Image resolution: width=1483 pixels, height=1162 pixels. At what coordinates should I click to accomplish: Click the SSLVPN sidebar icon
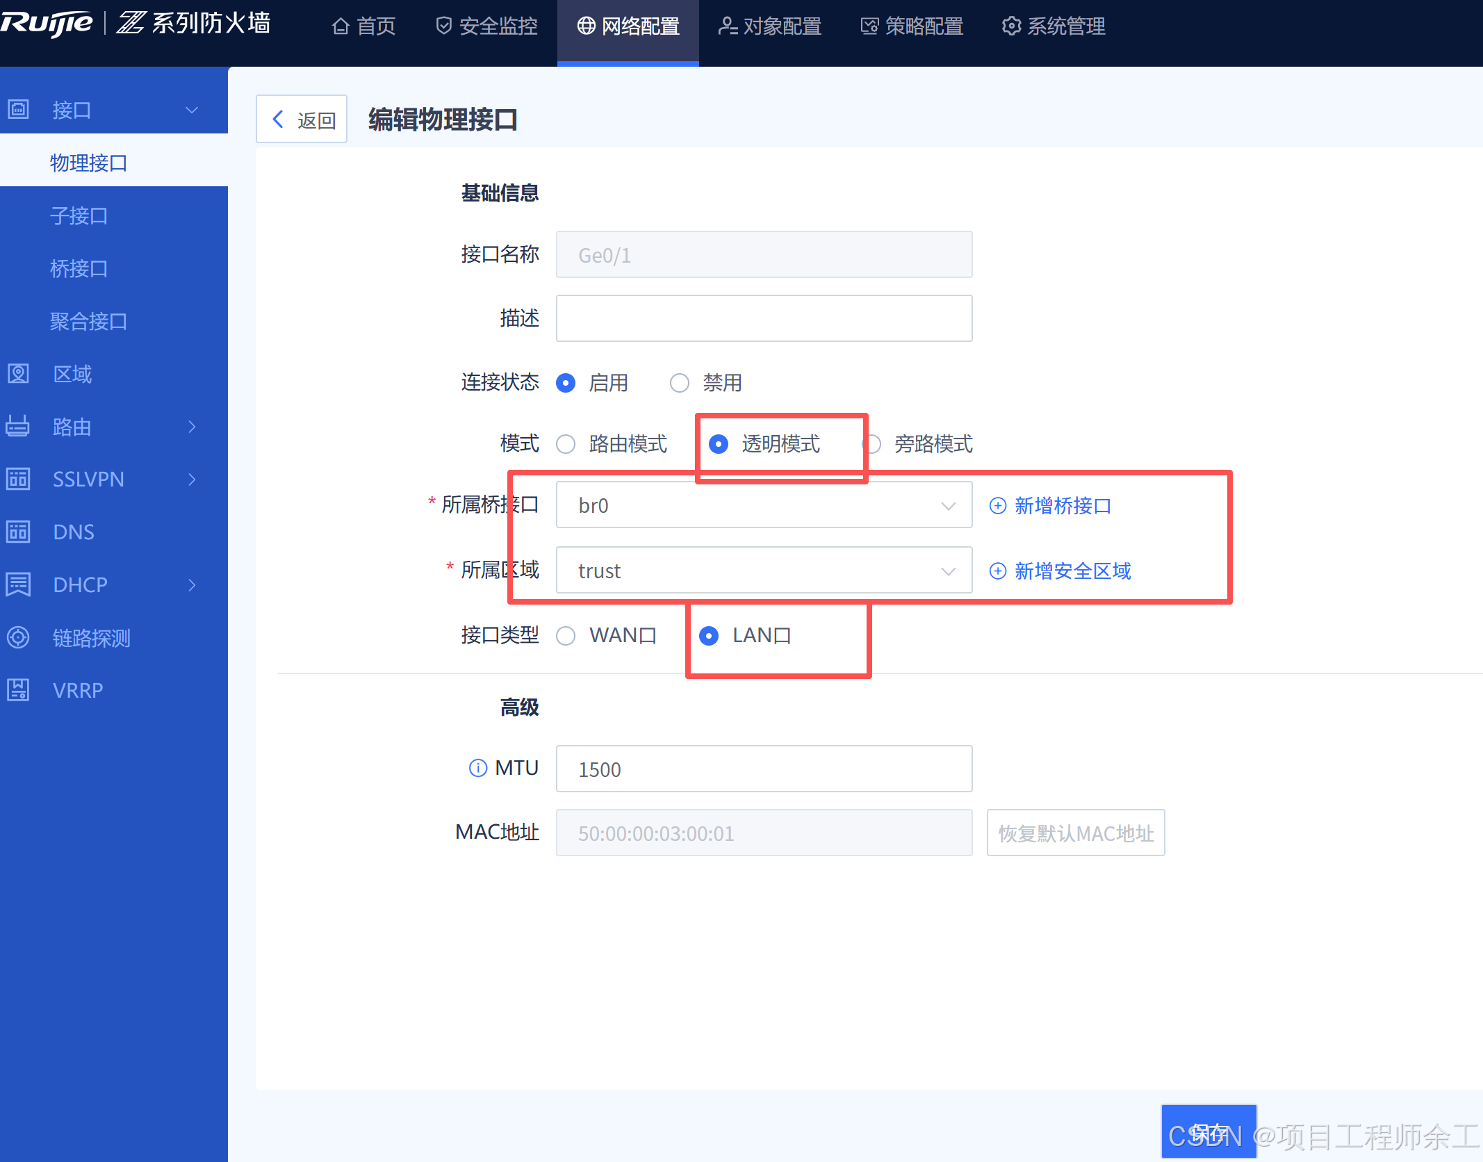[18, 479]
